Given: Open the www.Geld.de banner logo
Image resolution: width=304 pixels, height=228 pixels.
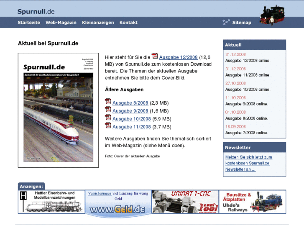Looking at the screenshot, I should [118, 209].
